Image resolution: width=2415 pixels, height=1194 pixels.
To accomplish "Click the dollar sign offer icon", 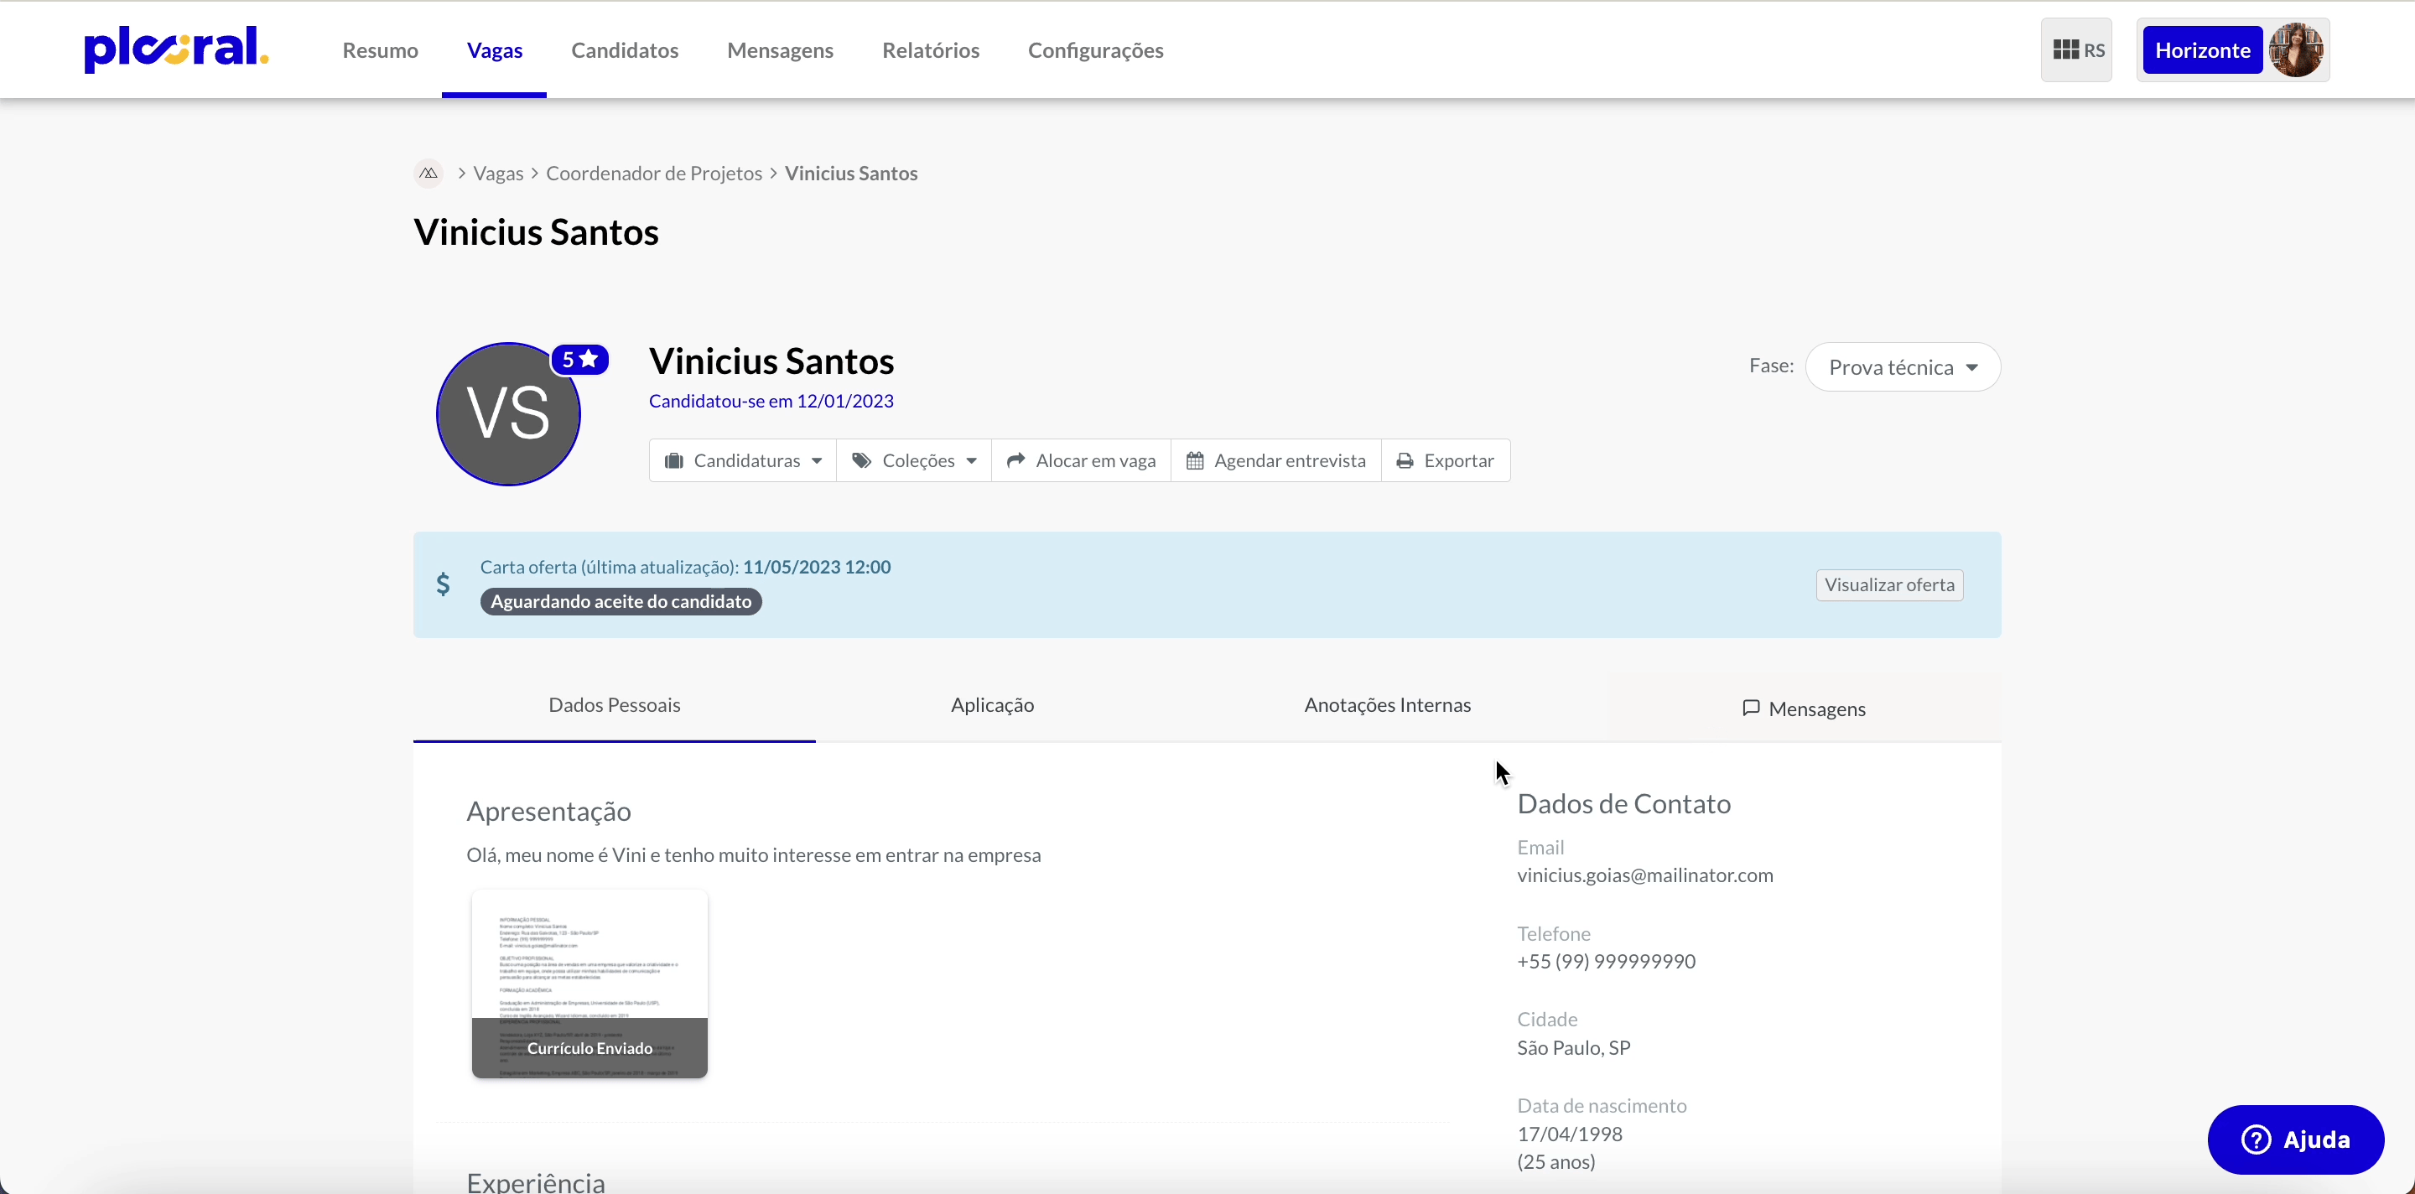I will (x=444, y=584).
